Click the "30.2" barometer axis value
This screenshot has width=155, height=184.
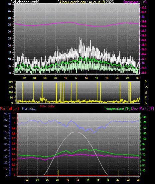point(144,7)
